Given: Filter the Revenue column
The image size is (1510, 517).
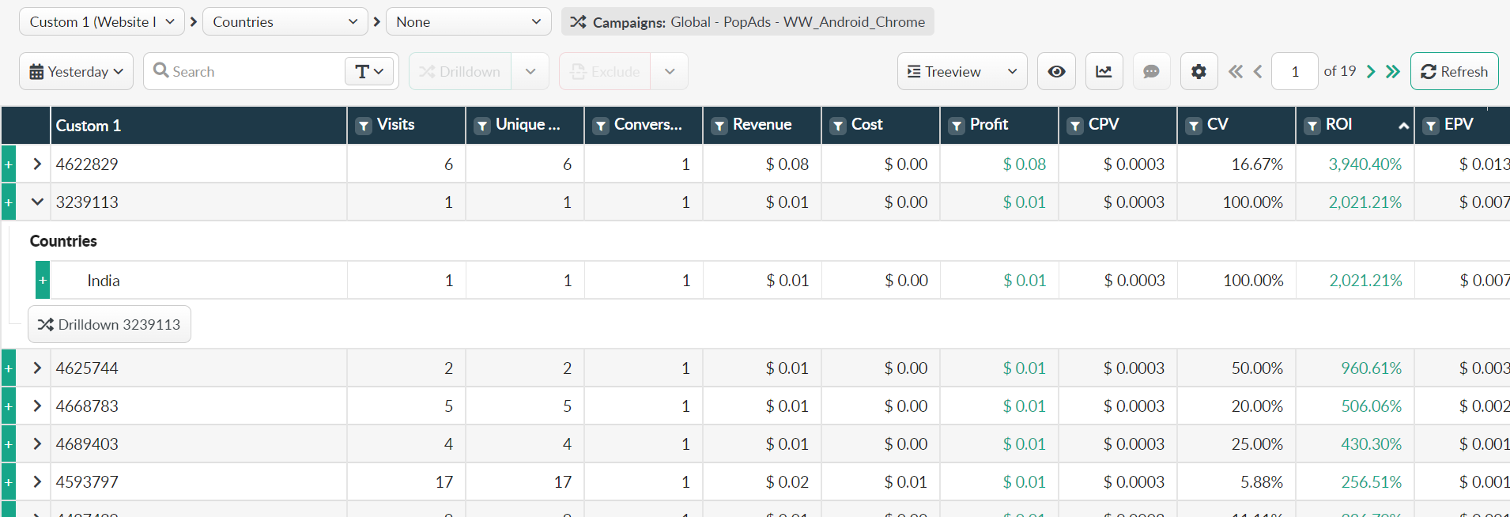Looking at the screenshot, I should click(x=719, y=126).
